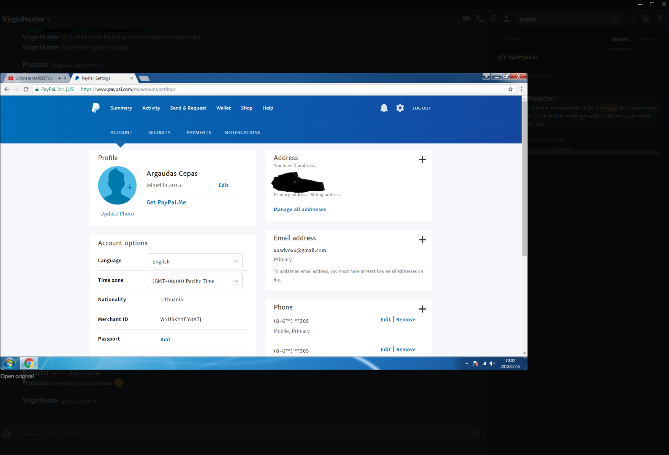
Task: Select the NOTIFICATIONS settings tab
Action: [242, 133]
